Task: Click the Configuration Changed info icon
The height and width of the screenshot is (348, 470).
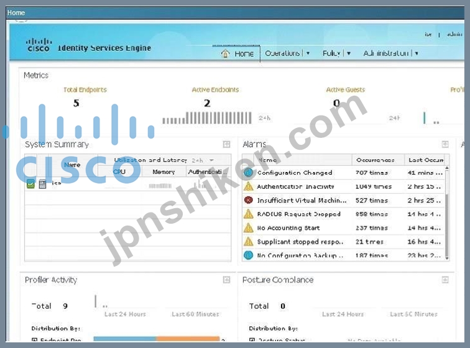Action: [x=248, y=173]
